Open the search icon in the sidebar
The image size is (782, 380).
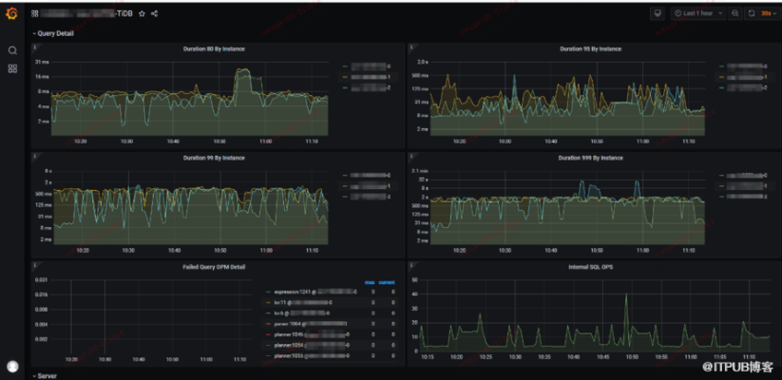[x=12, y=50]
